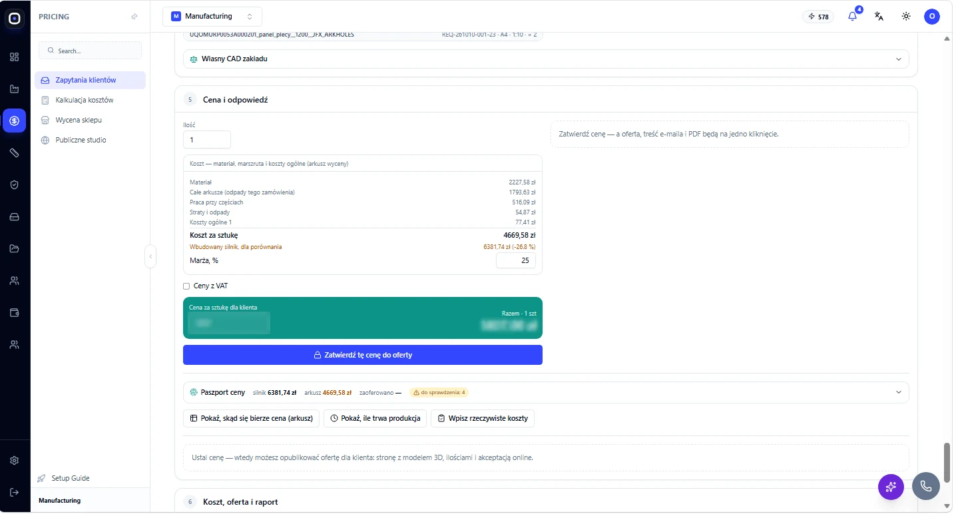Click Wpisz rzeczywiste koszty button
Viewport: 954px width, 514px height.
point(483,418)
